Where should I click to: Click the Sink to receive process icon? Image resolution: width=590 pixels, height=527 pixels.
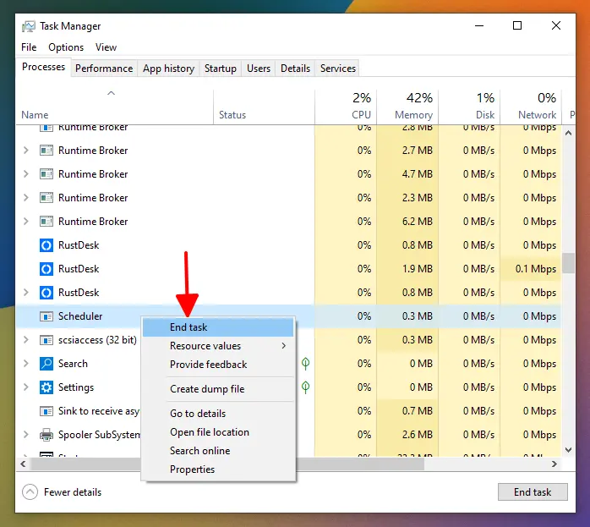[x=46, y=411]
